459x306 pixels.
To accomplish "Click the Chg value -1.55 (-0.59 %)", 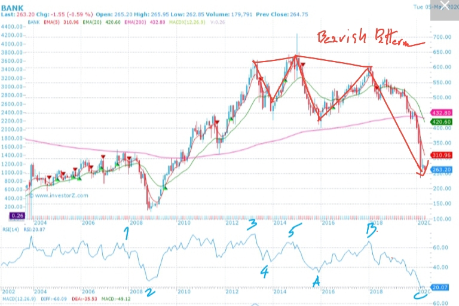I will coord(72,14).
